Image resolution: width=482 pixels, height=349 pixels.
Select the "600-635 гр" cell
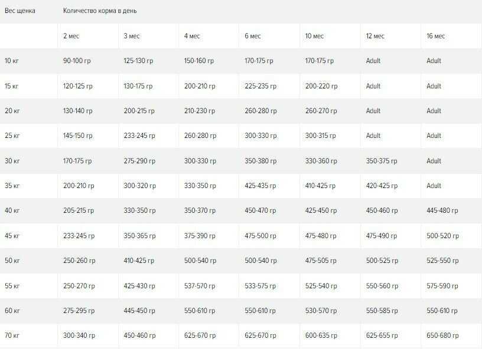tap(321, 335)
